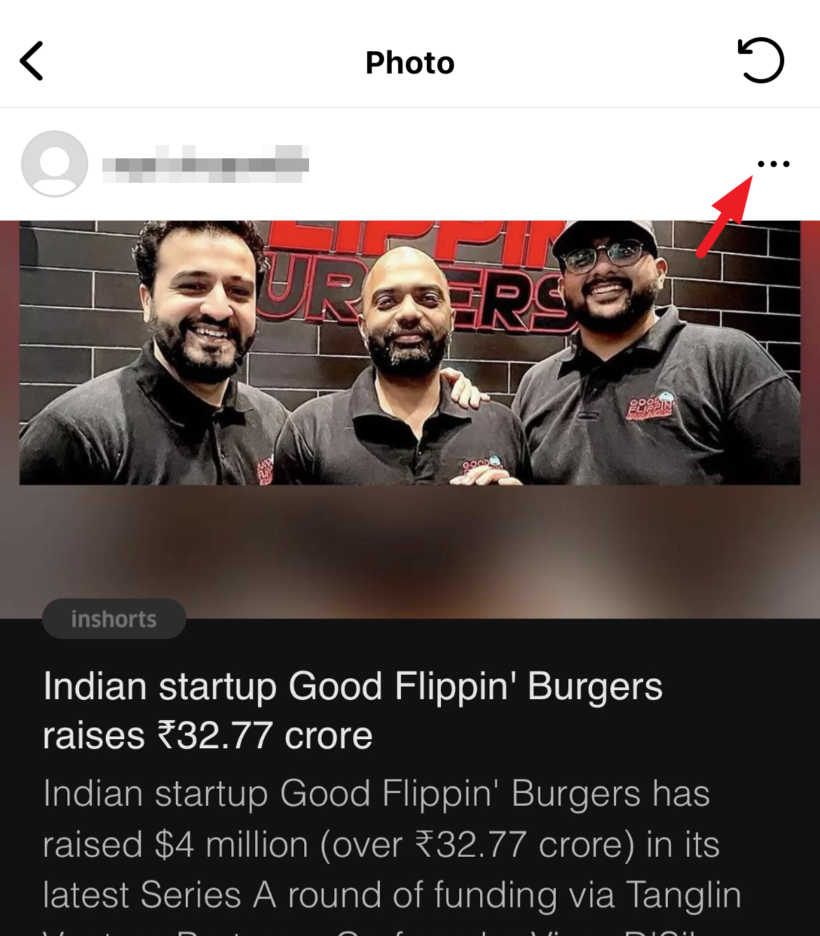820x936 pixels.
Task: Open the Good Flippin' Burgers headline
Action: [353, 710]
